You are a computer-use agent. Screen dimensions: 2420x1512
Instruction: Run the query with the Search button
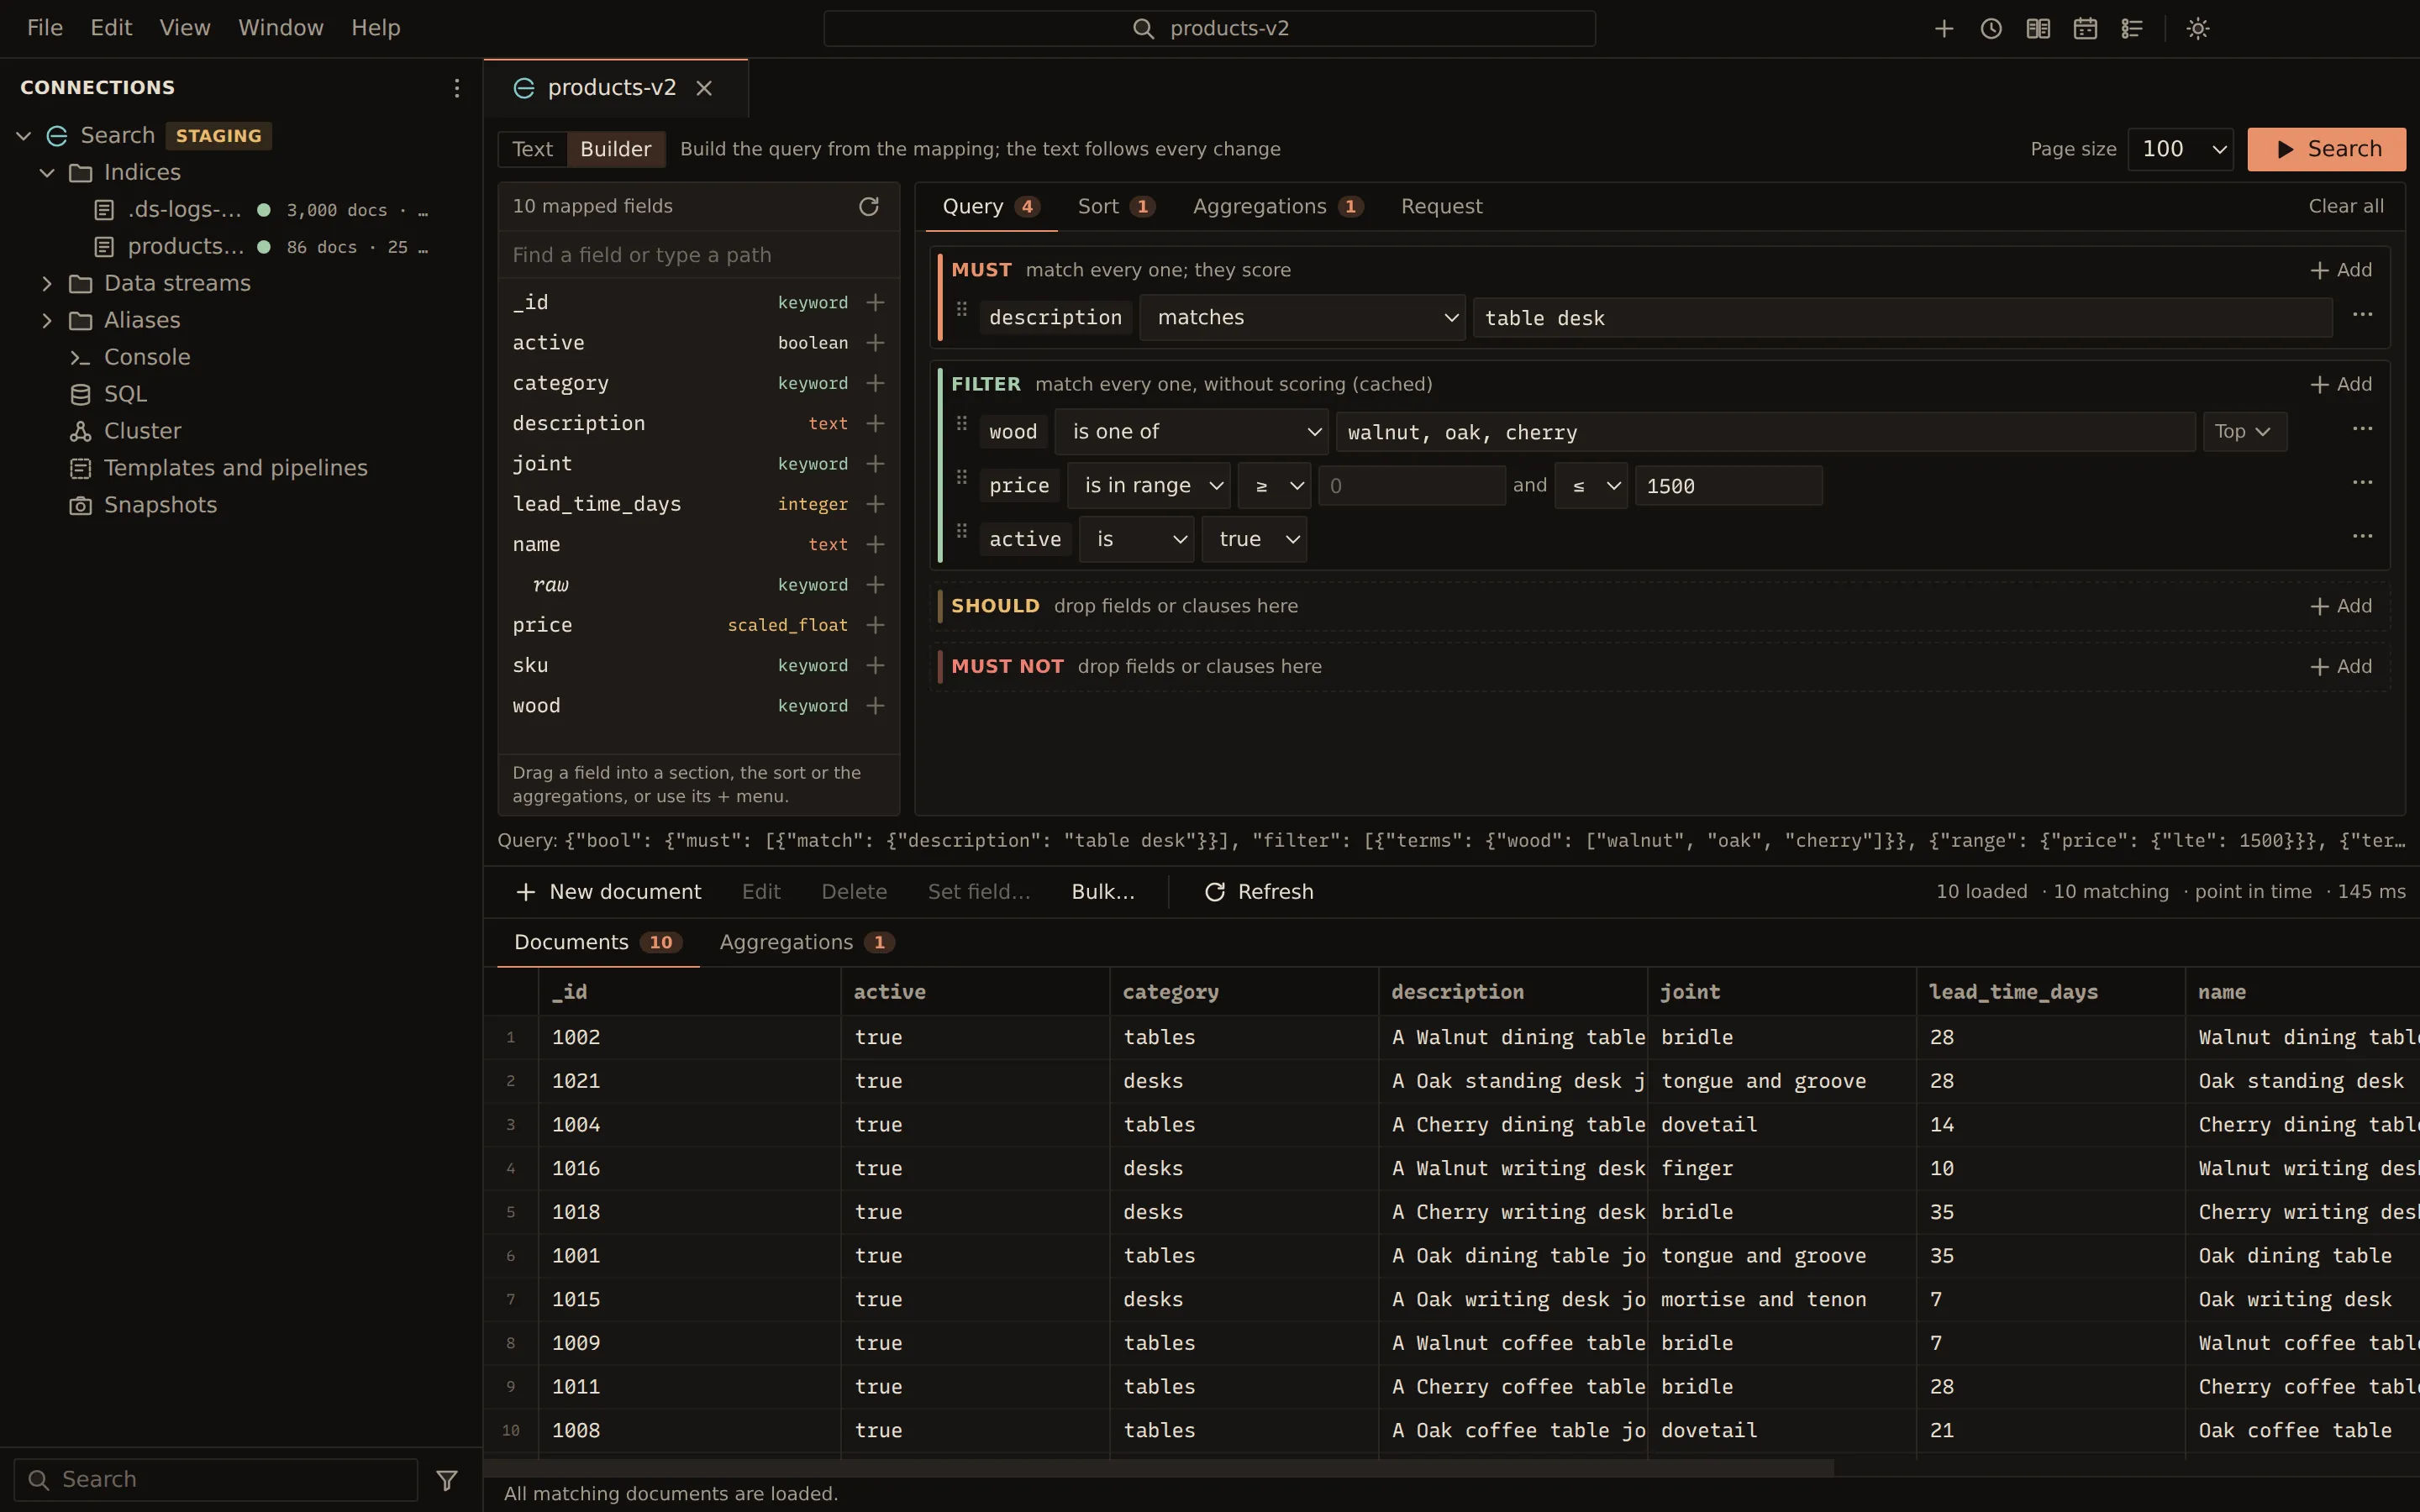pos(2326,149)
